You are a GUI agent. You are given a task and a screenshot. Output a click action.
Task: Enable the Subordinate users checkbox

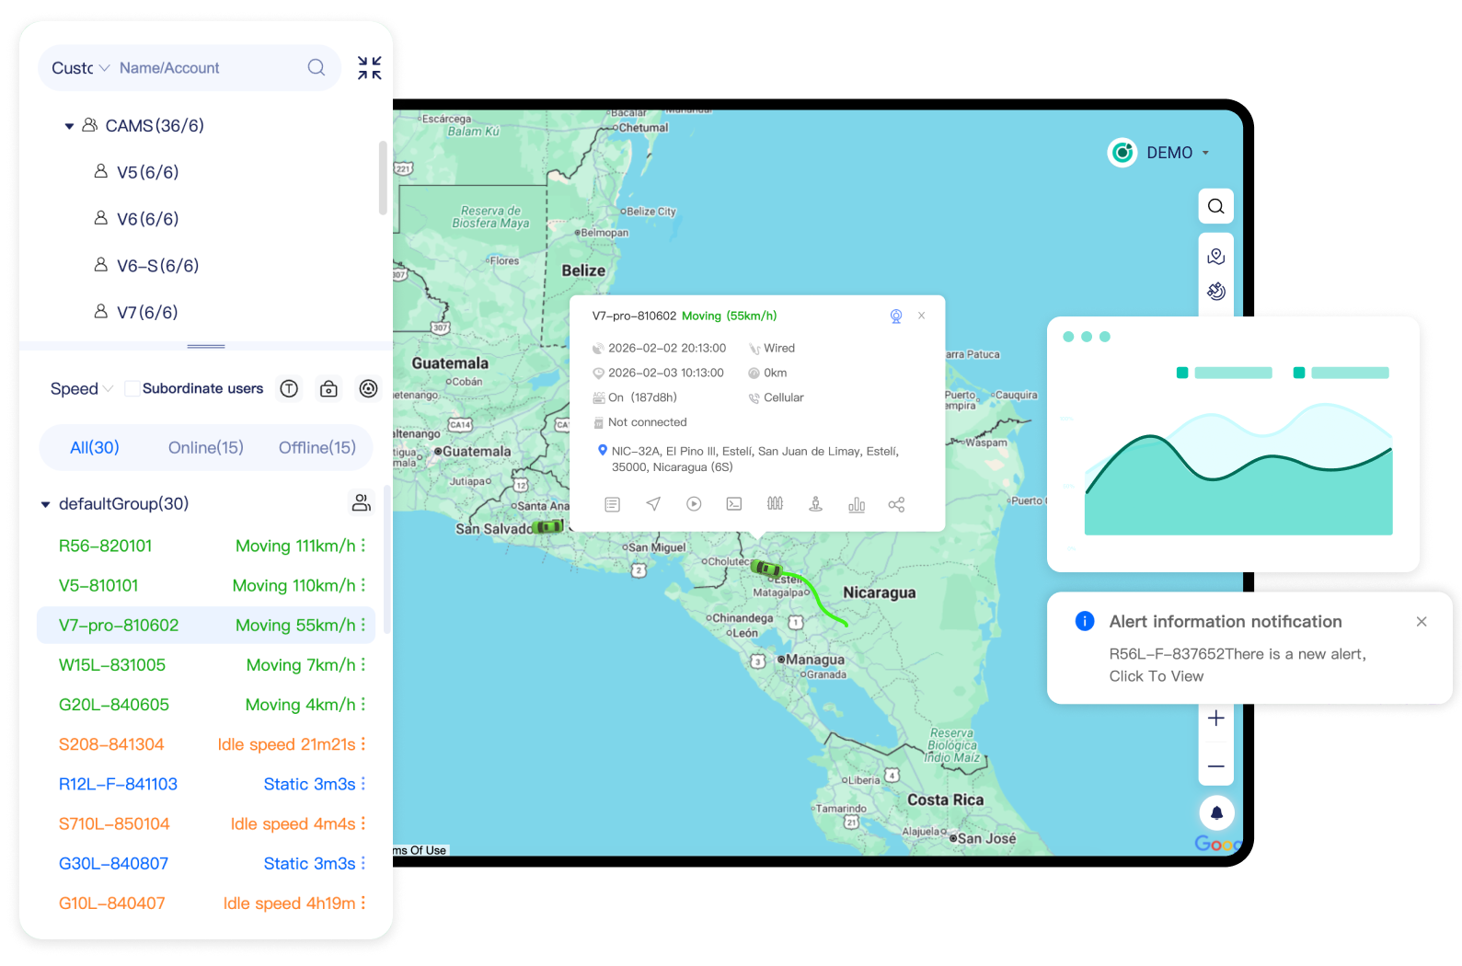132,389
